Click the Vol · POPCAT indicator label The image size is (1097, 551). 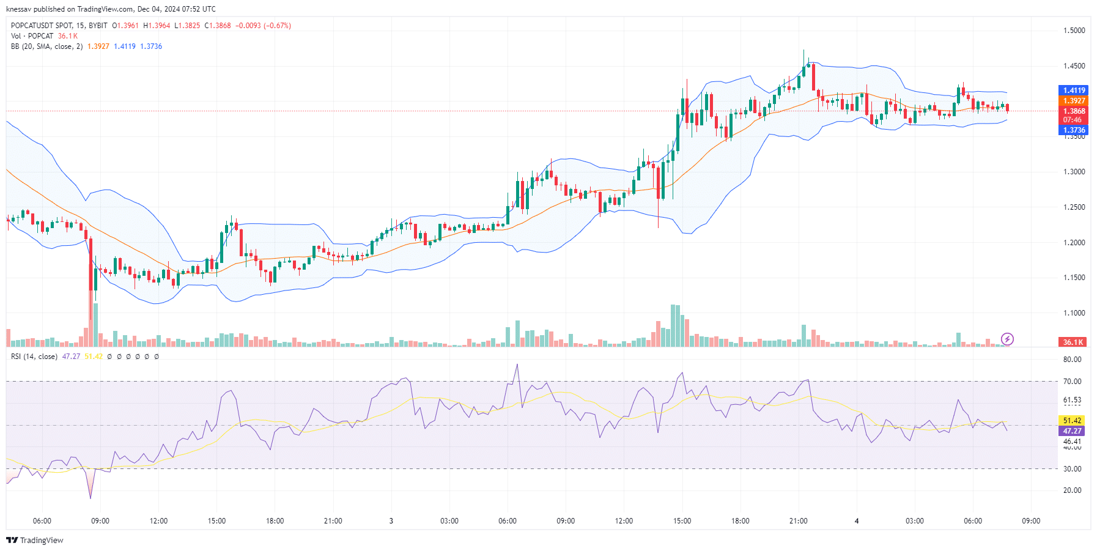click(x=32, y=36)
